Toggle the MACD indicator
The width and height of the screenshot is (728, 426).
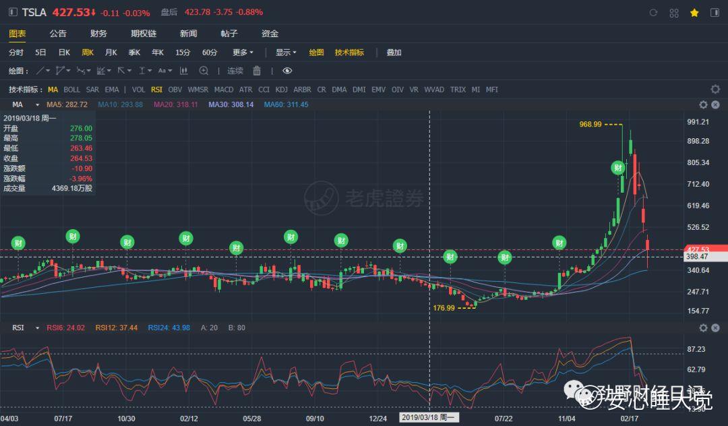(224, 90)
